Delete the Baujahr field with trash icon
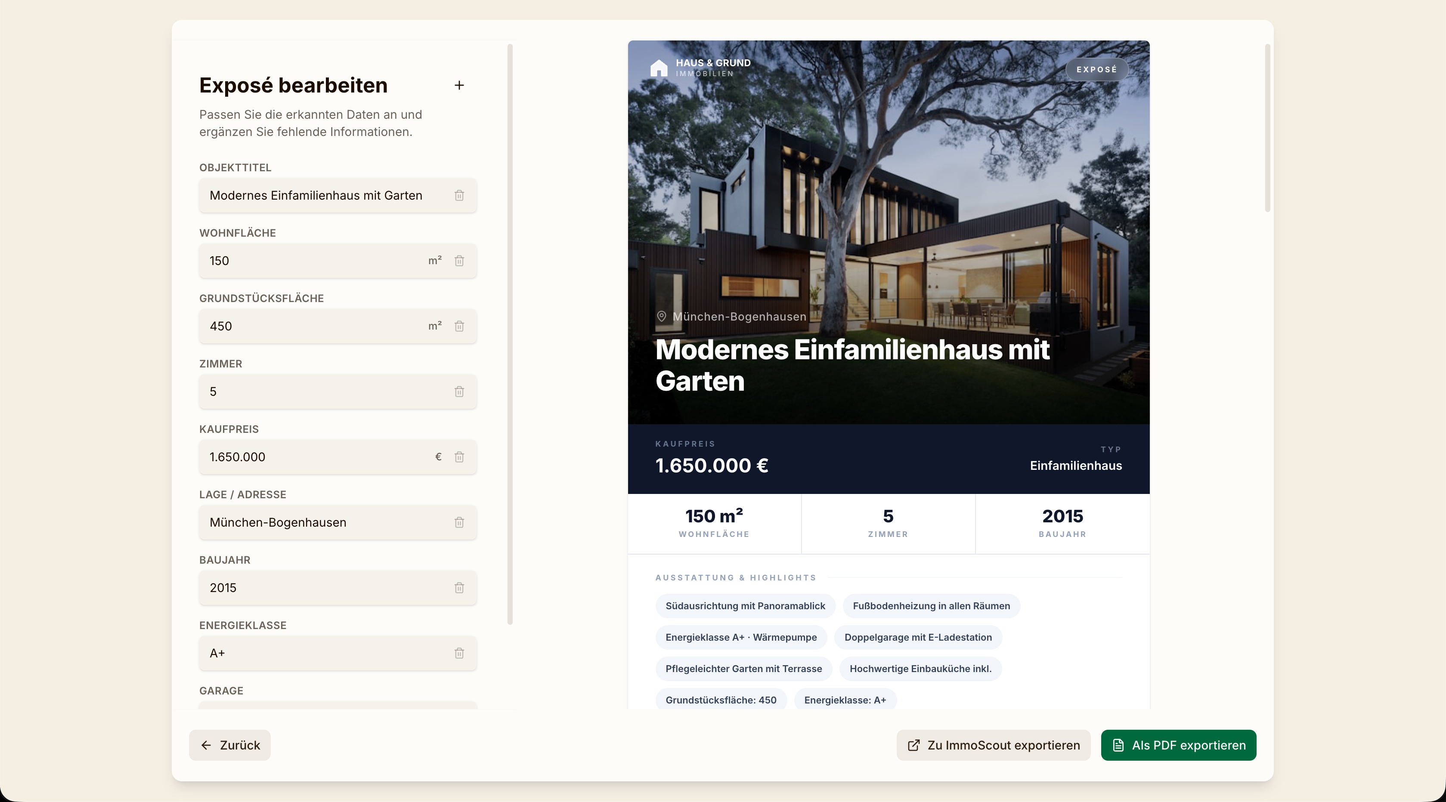Viewport: 1446px width, 802px height. [x=459, y=588]
